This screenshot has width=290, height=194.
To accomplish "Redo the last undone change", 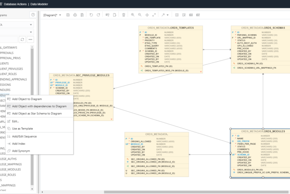I will pyautogui.click(x=98, y=15).
